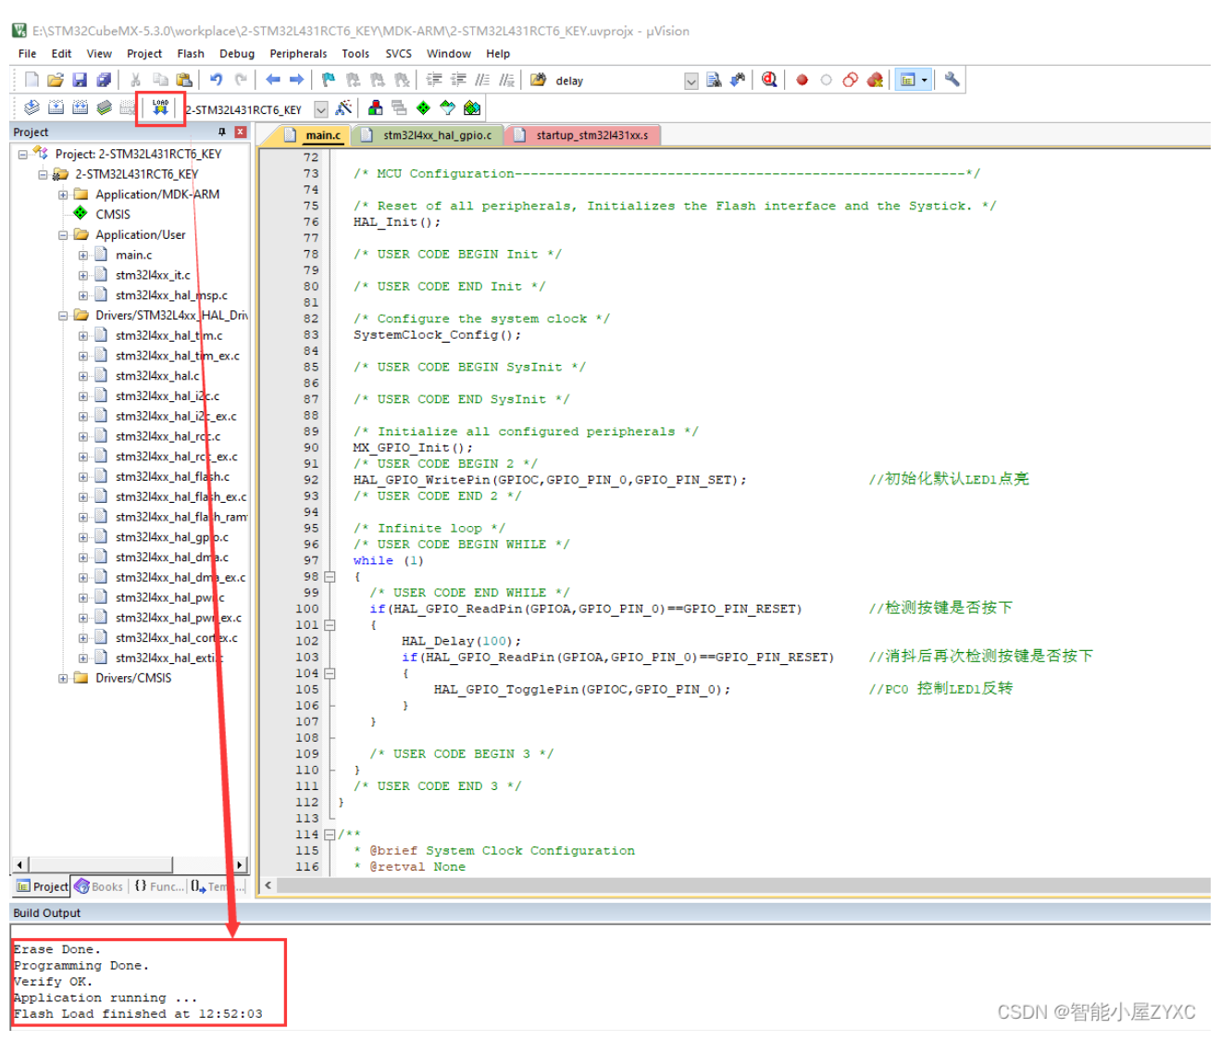Download code to flash with LOAD
The width and height of the screenshot is (1232, 1041).
pyautogui.click(x=160, y=108)
